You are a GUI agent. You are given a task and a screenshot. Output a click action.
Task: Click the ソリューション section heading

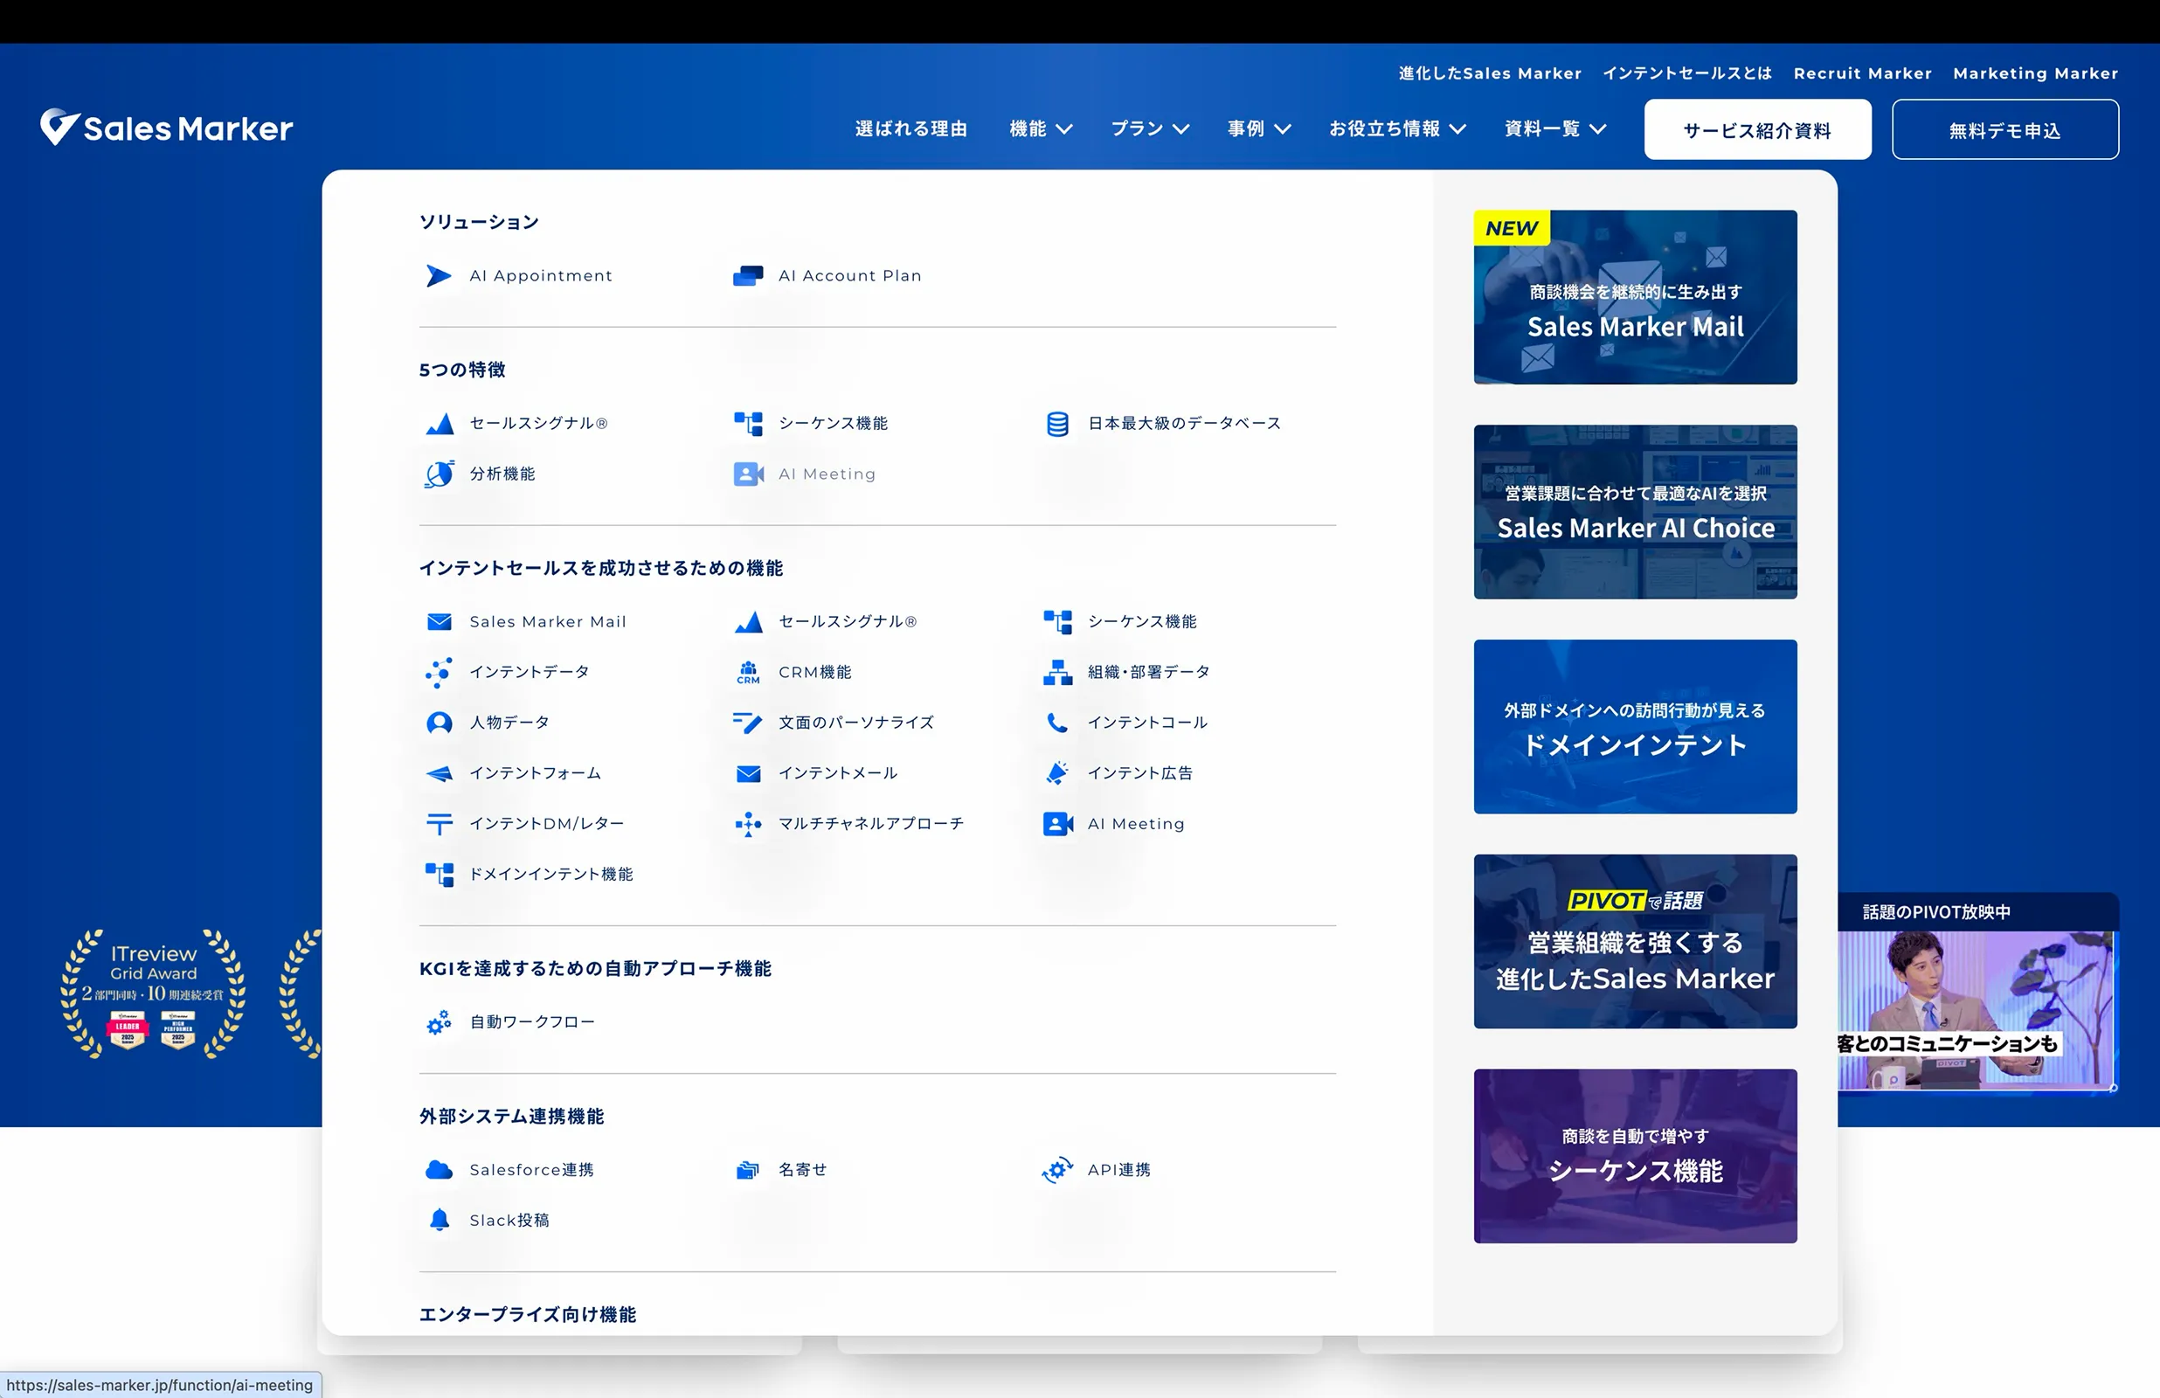tap(479, 223)
